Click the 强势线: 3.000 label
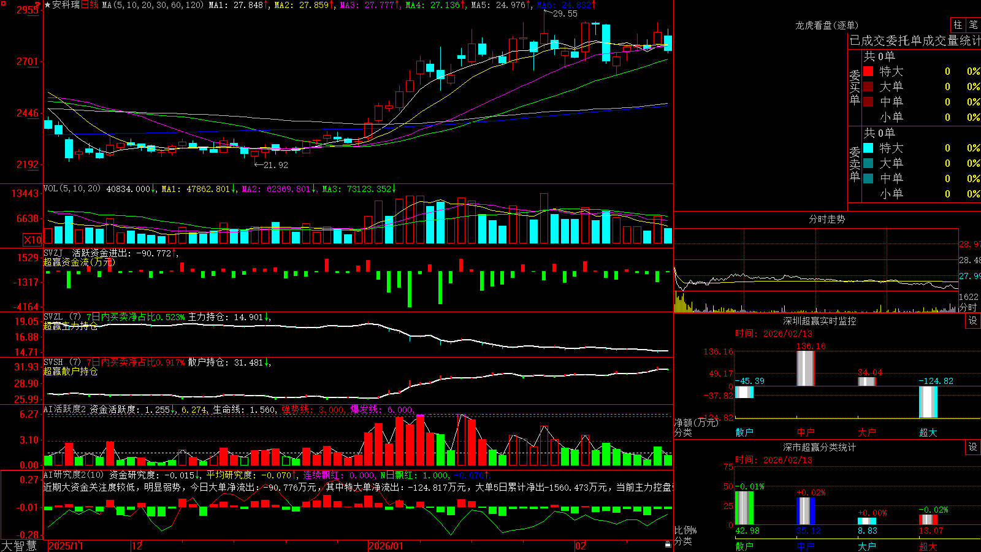 [x=312, y=409]
